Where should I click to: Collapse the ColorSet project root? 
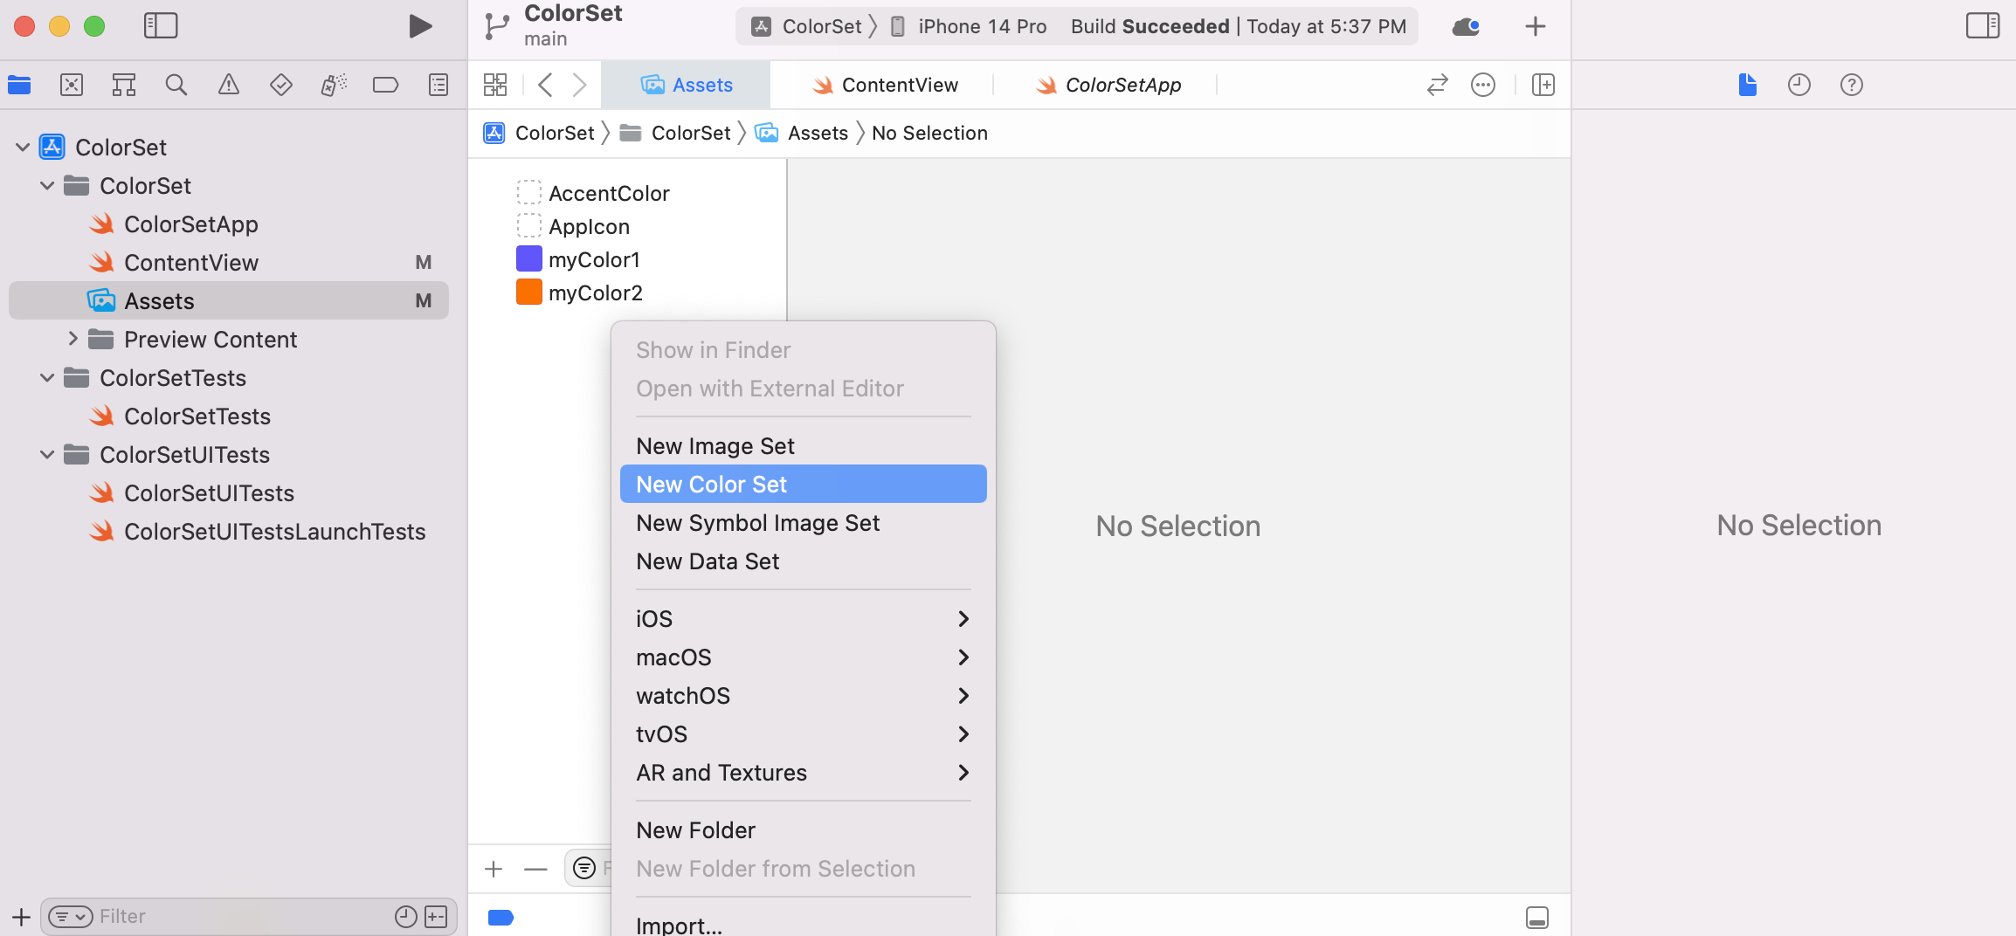(23, 148)
